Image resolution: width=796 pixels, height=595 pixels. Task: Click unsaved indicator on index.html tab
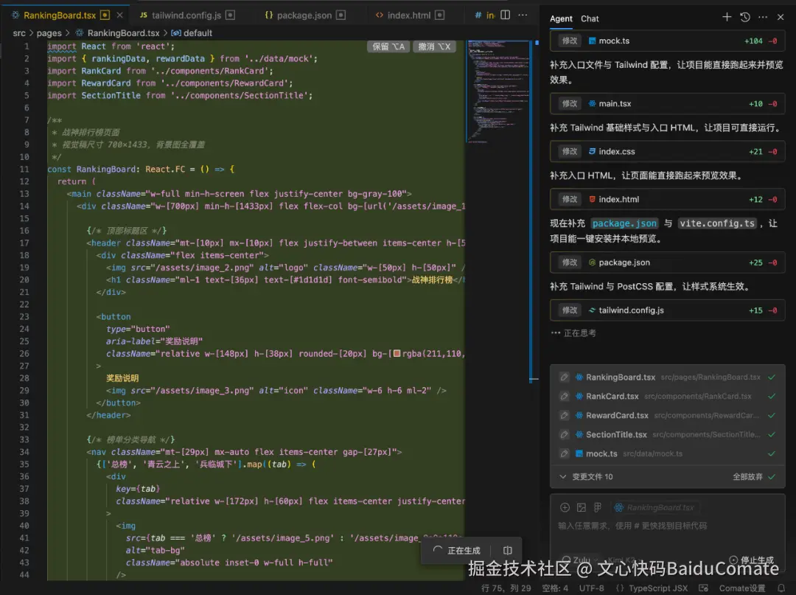tap(439, 15)
